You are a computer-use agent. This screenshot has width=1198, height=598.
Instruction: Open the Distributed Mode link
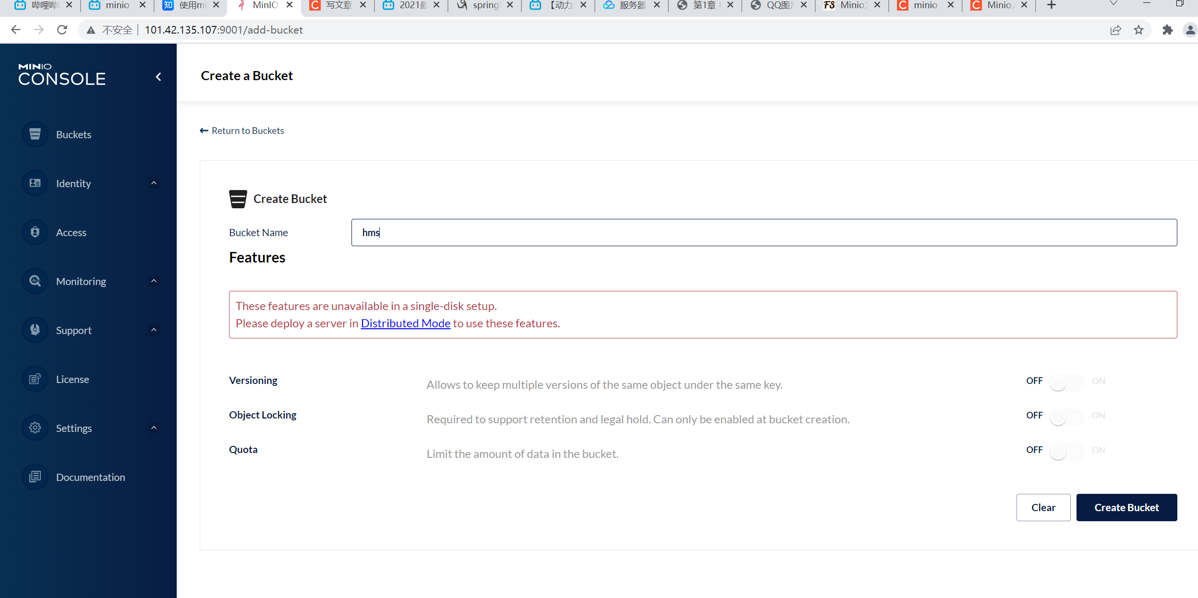coord(405,323)
